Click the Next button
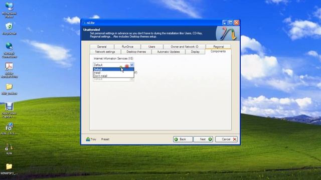This screenshot has height=180, width=321. tap(203, 139)
